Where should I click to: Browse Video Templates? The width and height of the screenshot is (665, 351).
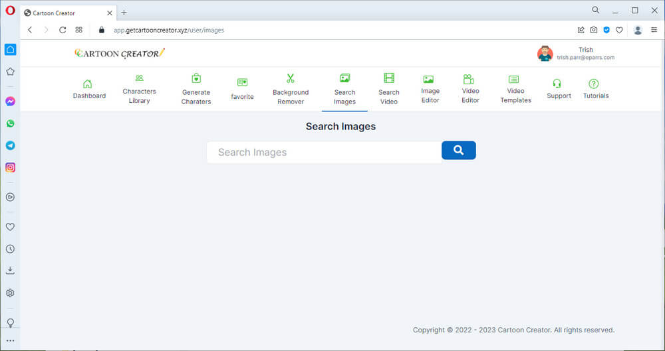click(x=516, y=89)
